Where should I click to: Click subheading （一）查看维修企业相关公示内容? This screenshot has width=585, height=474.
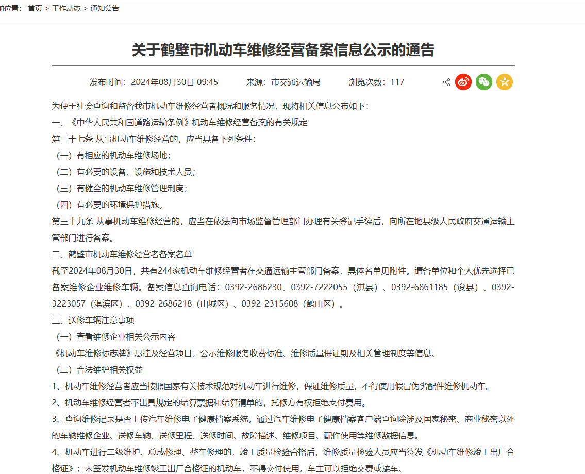pyautogui.click(x=115, y=337)
